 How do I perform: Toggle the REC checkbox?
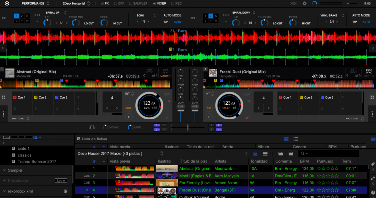(173, 3)
